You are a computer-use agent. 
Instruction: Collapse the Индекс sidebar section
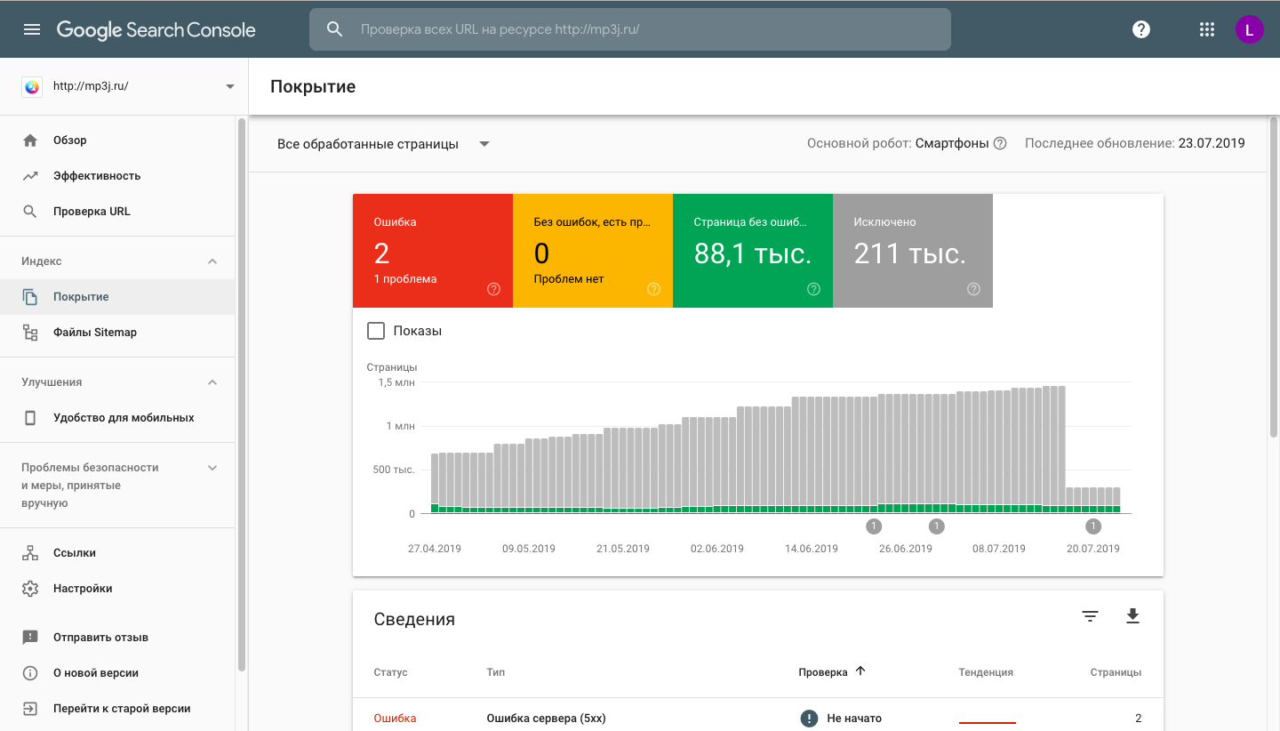[x=212, y=261]
